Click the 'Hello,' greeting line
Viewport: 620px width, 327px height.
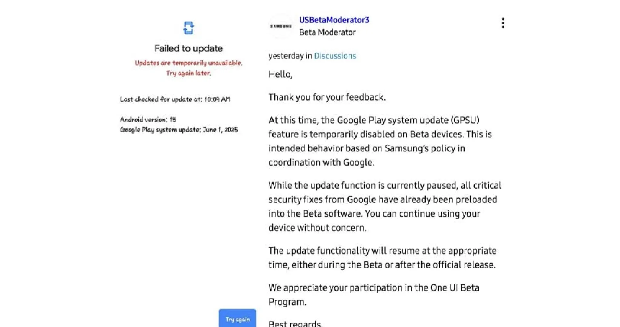click(x=280, y=74)
